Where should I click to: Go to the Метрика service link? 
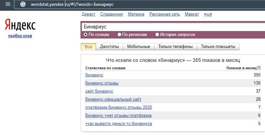pyautogui.click(x=136, y=14)
